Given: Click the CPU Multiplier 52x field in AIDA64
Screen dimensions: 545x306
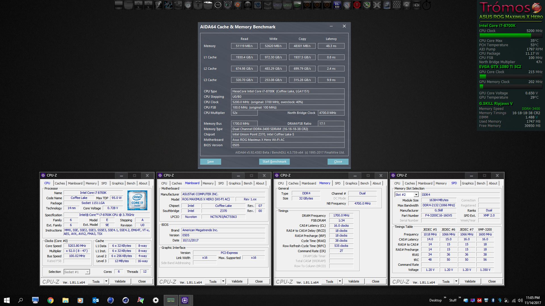Looking at the screenshot, I should (244, 113).
